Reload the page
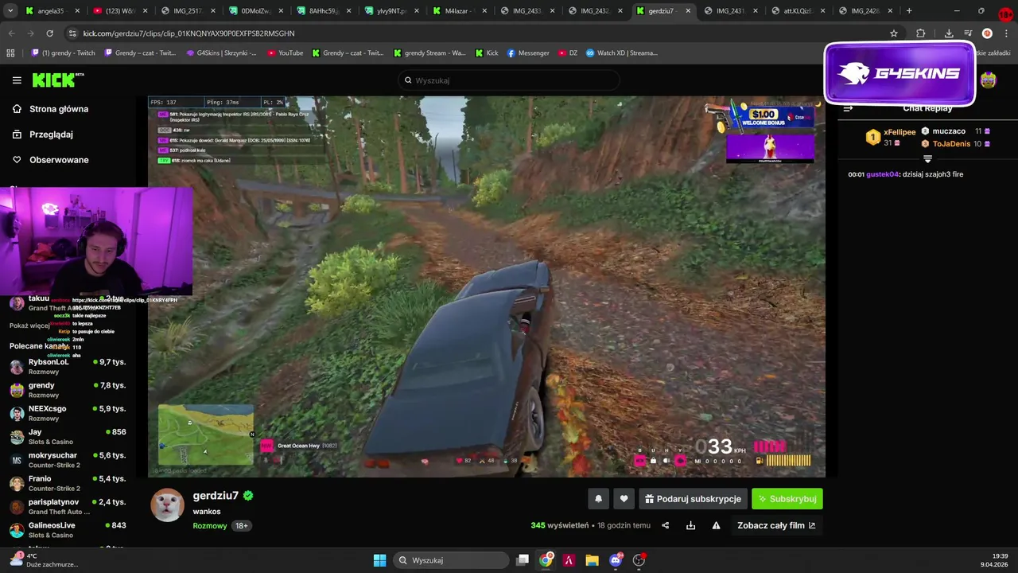The width and height of the screenshot is (1018, 573). point(49,33)
